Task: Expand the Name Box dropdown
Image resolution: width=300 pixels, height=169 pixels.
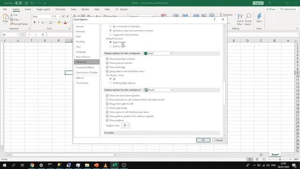Action: click(18, 34)
